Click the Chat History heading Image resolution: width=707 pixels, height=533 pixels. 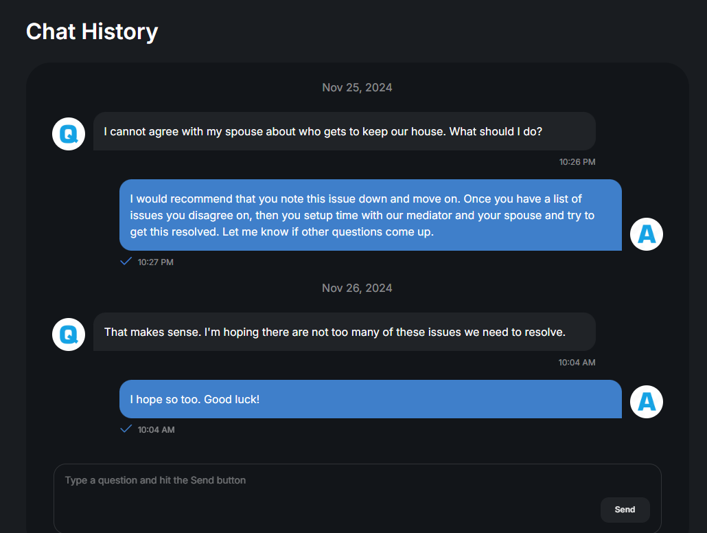click(x=92, y=32)
